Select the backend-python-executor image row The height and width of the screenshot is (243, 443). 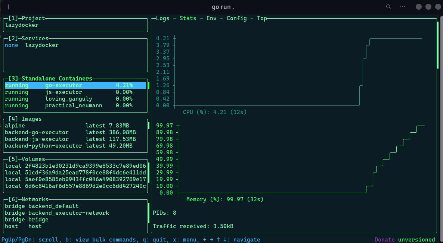[x=75, y=146]
